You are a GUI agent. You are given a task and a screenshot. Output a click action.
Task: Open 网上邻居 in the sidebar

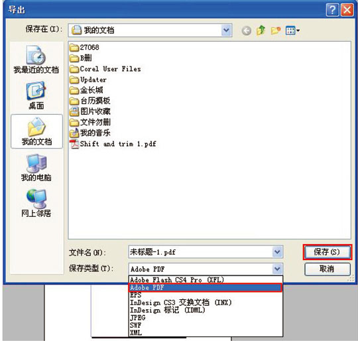click(x=36, y=203)
